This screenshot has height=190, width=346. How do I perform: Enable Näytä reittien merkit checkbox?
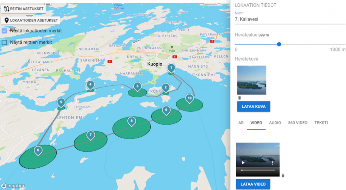(x=4, y=42)
